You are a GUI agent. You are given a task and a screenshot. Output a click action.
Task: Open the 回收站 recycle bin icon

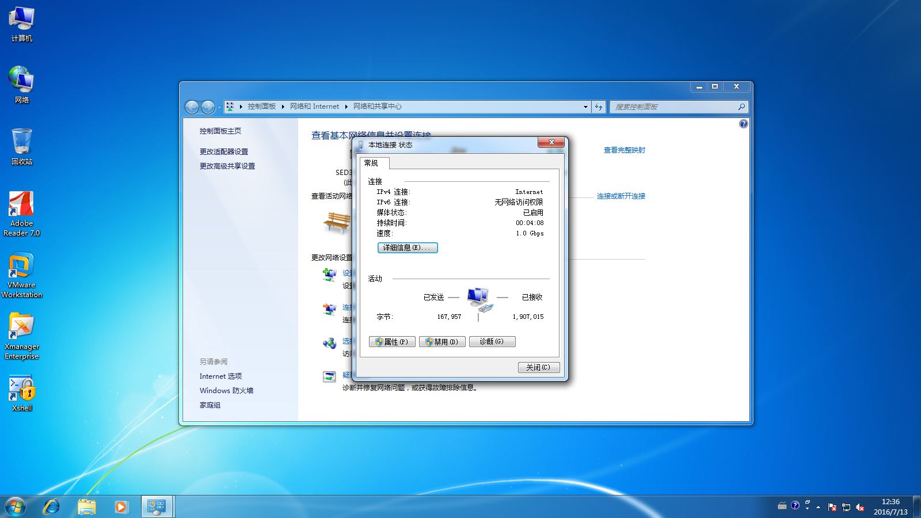pos(22,147)
